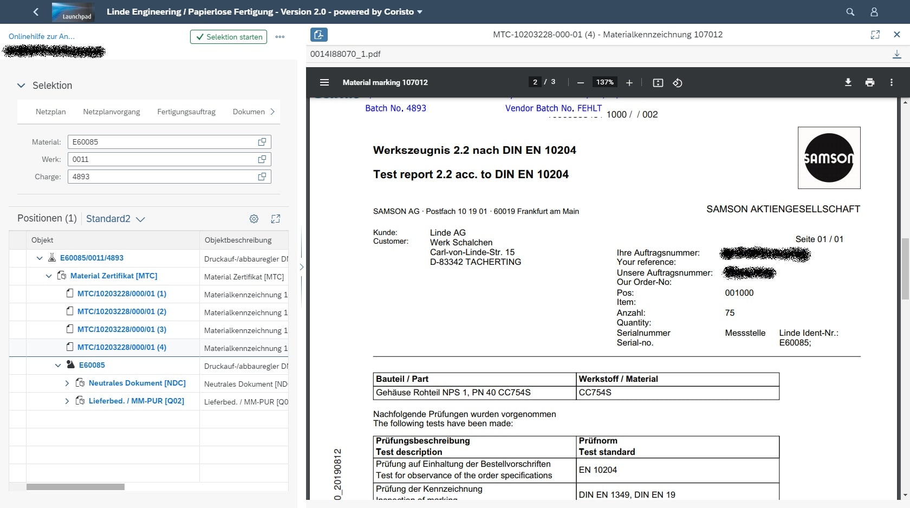Viewport: 910px width, 508px height.
Task: Switch to the Netzplanvorgang tab
Action: pyautogui.click(x=112, y=112)
